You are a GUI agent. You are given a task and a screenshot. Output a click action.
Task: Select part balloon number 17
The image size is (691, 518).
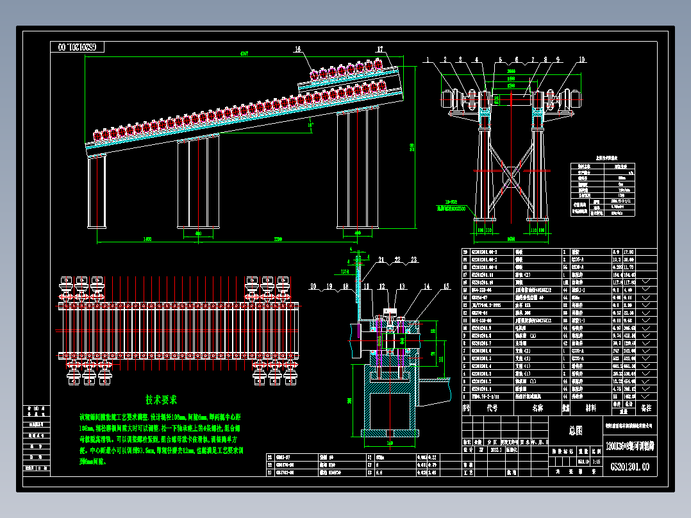click(380, 49)
